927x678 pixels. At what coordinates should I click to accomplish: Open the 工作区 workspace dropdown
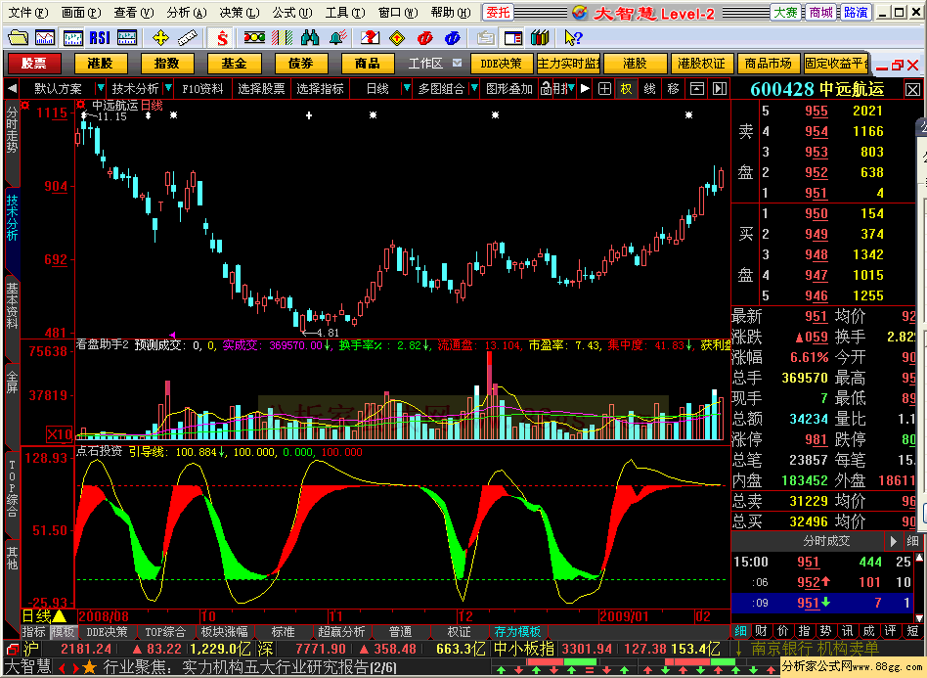(x=457, y=63)
